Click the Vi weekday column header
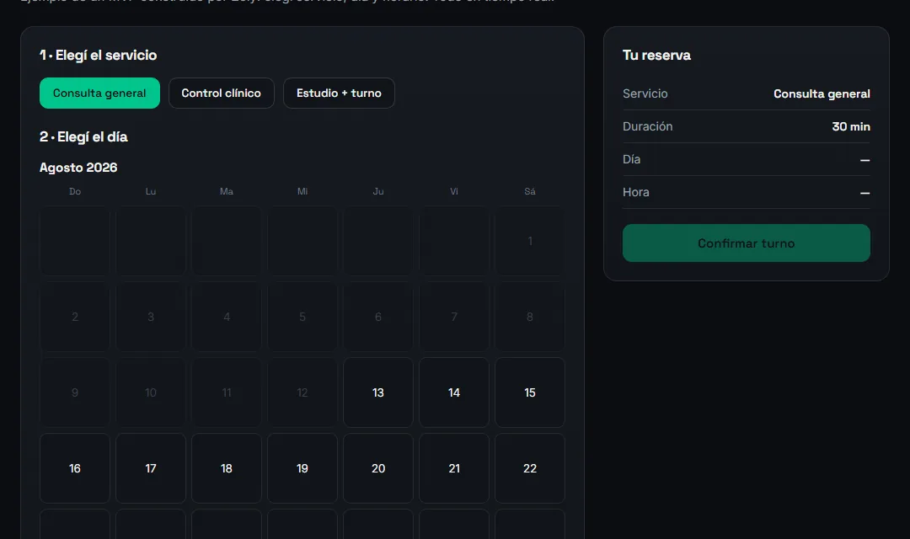This screenshot has width=910, height=539. [454, 191]
